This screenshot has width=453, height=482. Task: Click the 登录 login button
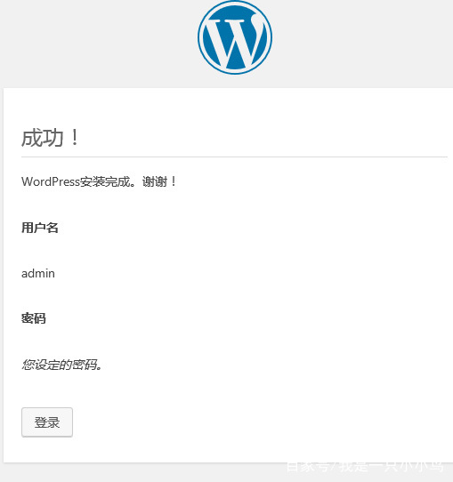tap(47, 422)
